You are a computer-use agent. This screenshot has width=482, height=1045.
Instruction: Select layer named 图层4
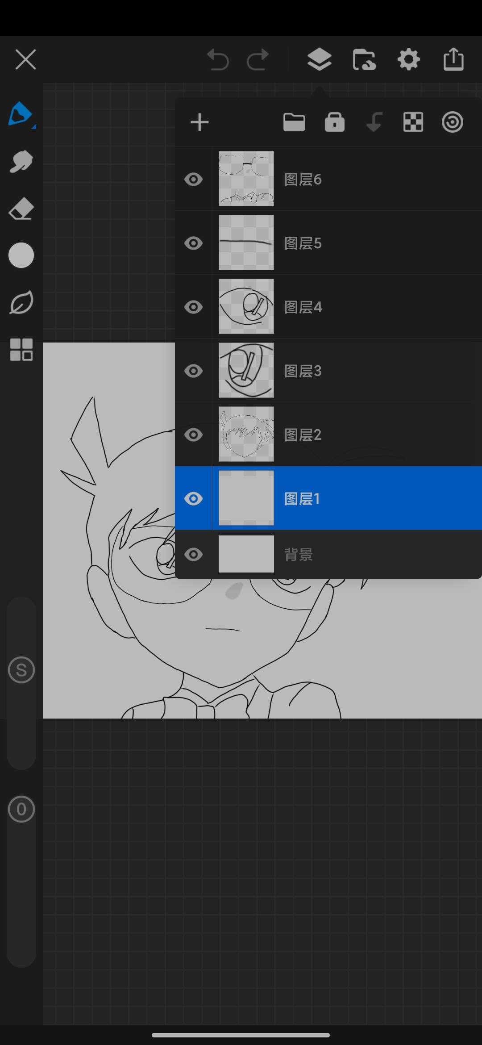pos(303,307)
